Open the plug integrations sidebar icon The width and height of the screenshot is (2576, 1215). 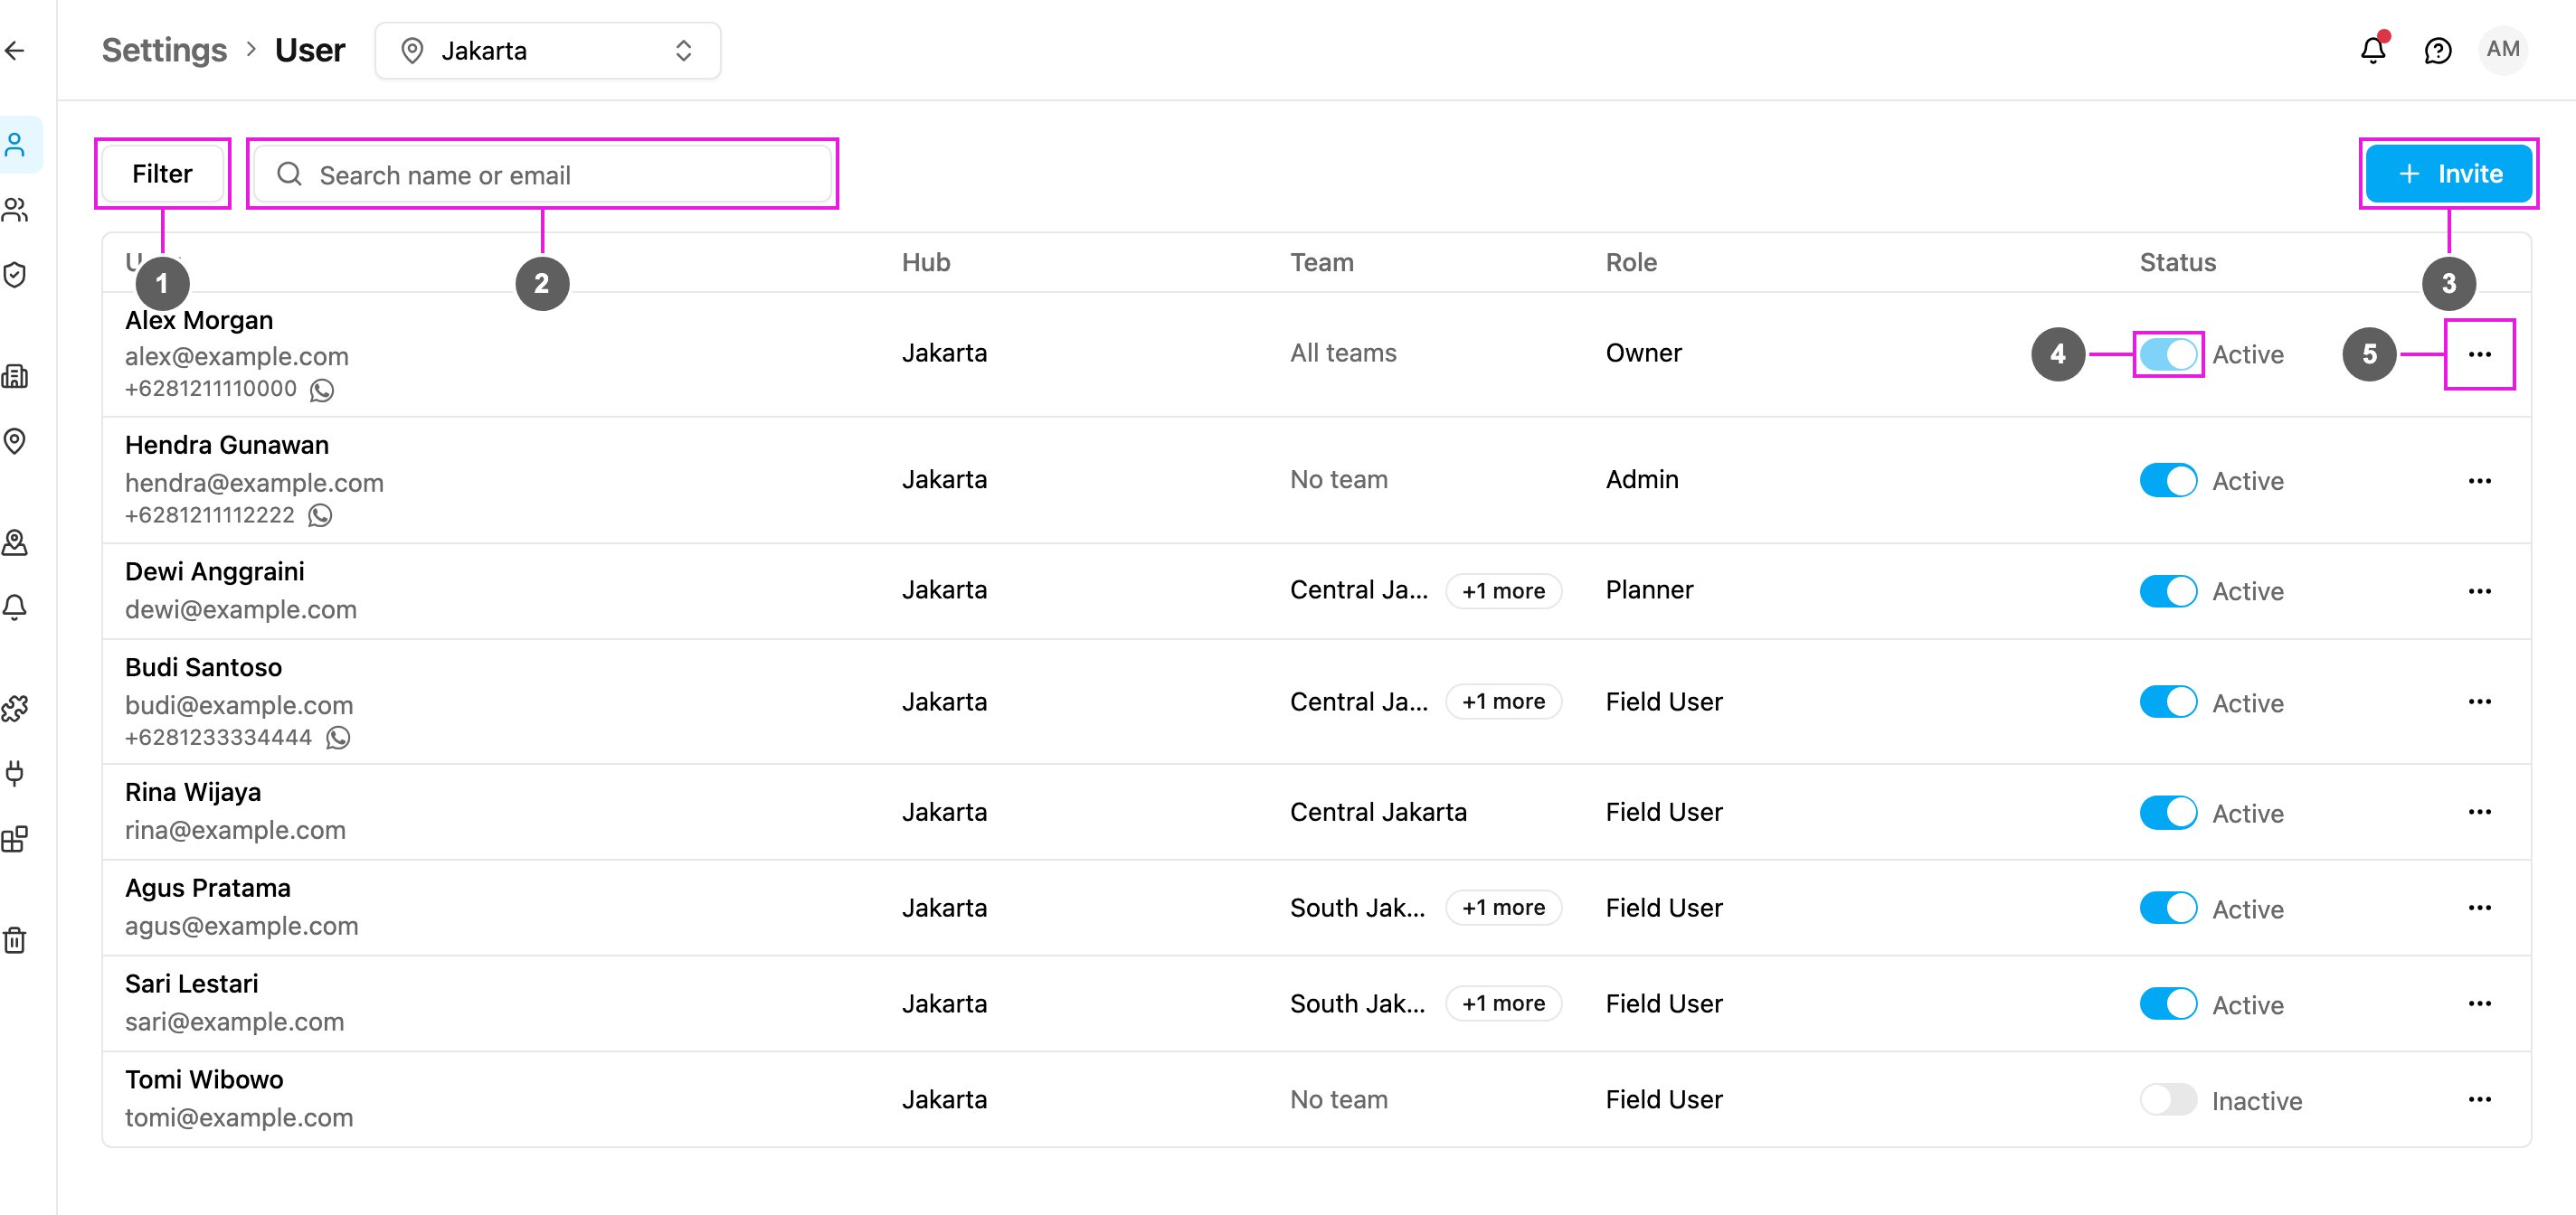tap(15, 773)
